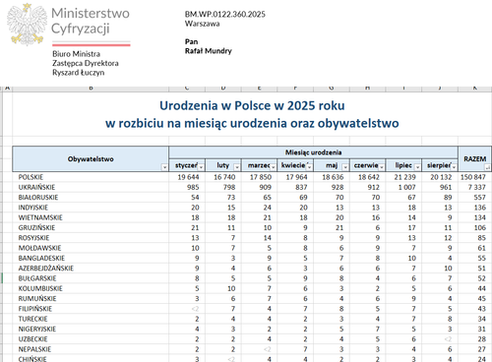Select the AZERBEJDŻAŃSKIE row label
Screen dimensions: 492x362
point(46,269)
